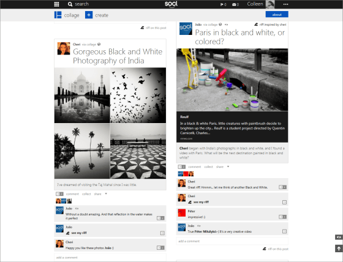Screen dimensions: 343x262
Task: Like Péter's "impressive!" comment
Action: pos(282,217)
